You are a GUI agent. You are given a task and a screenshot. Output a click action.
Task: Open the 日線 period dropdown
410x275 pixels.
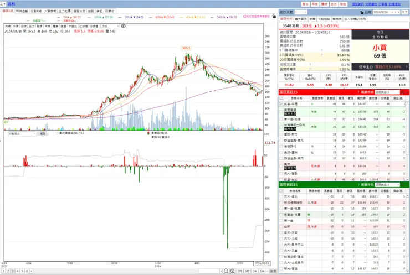pos(110,26)
